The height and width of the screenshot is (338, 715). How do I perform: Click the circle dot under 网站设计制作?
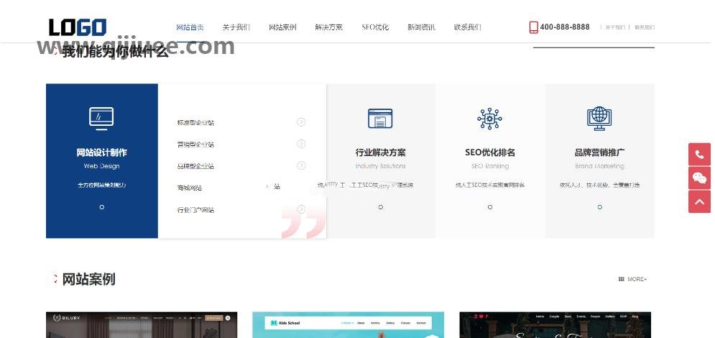(x=102, y=207)
